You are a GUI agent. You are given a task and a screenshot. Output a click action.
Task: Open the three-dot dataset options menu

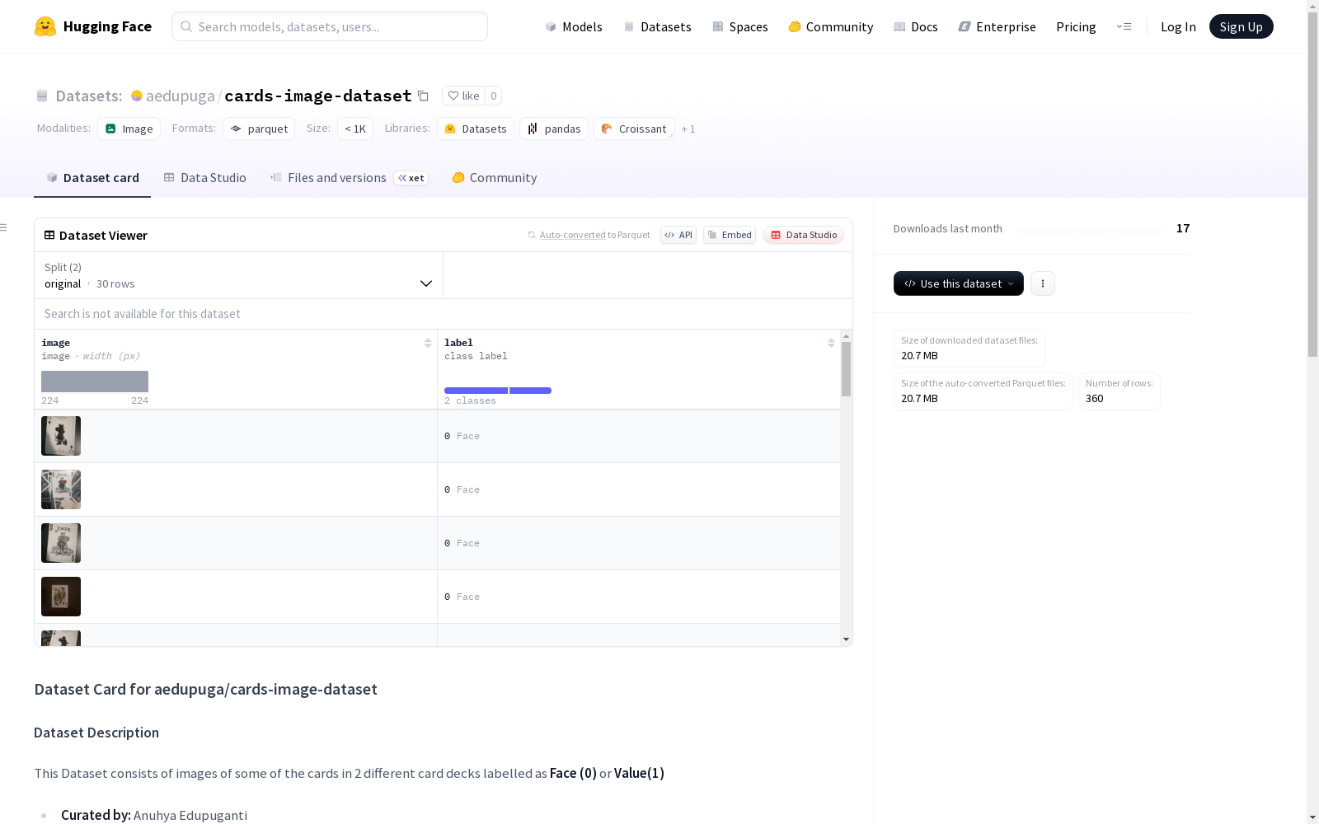[x=1043, y=283]
